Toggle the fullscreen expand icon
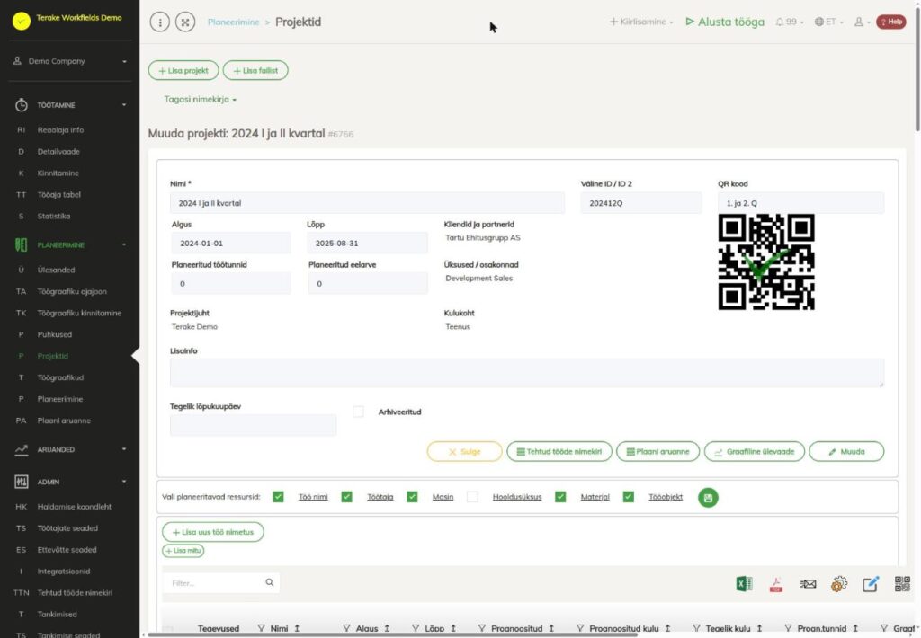Screen dimensions: 921x638 coord(185,22)
